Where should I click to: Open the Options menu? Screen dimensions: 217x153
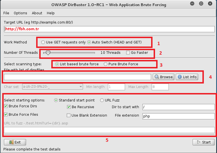[x=20, y=13]
